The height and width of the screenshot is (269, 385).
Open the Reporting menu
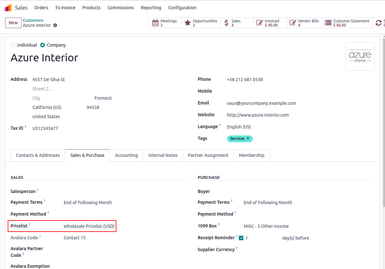151,8
